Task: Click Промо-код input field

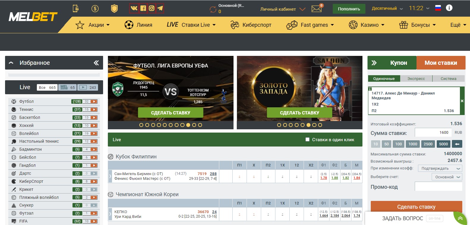Action: click(439, 186)
